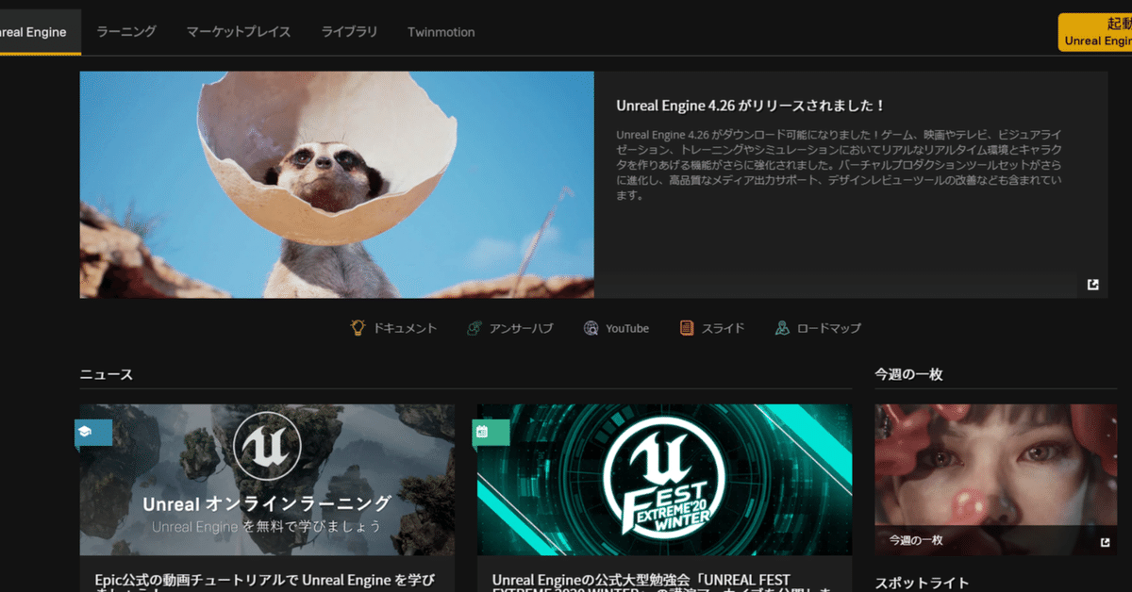
Task: Click the YouTube reel icon
Action: click(591, 328)
